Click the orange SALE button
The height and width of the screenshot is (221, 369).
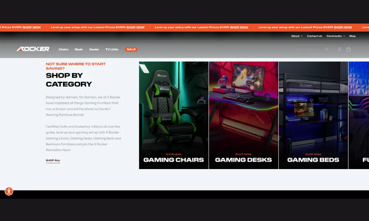tap(131, 49)
